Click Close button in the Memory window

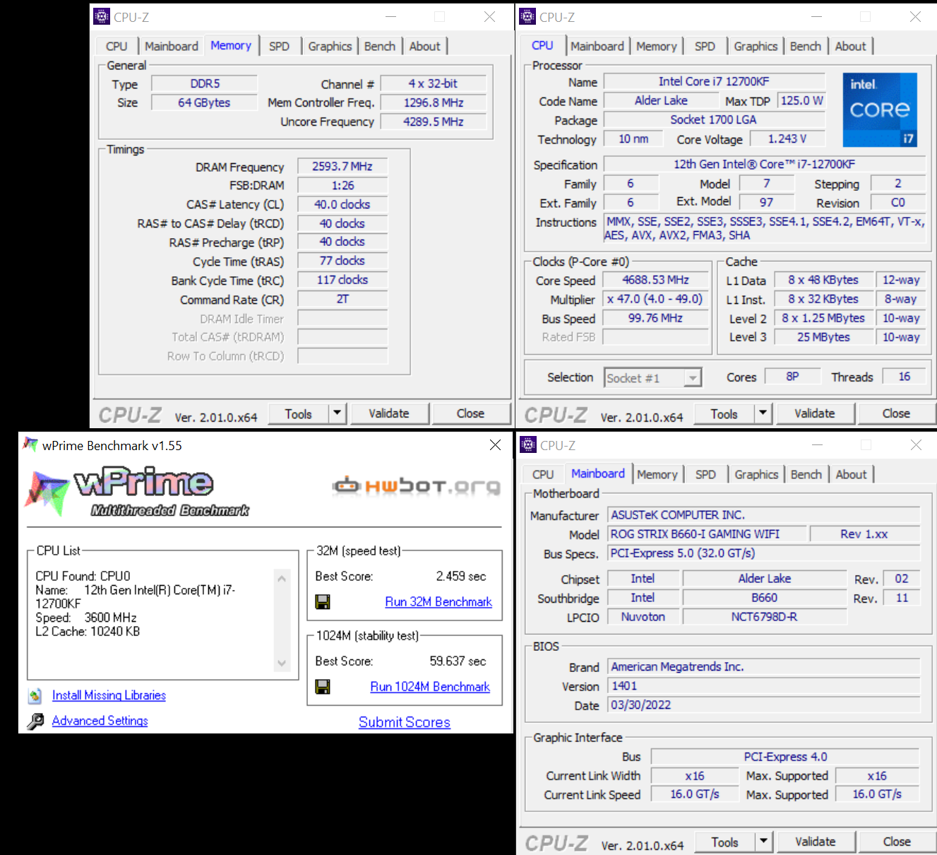(470, 413)
